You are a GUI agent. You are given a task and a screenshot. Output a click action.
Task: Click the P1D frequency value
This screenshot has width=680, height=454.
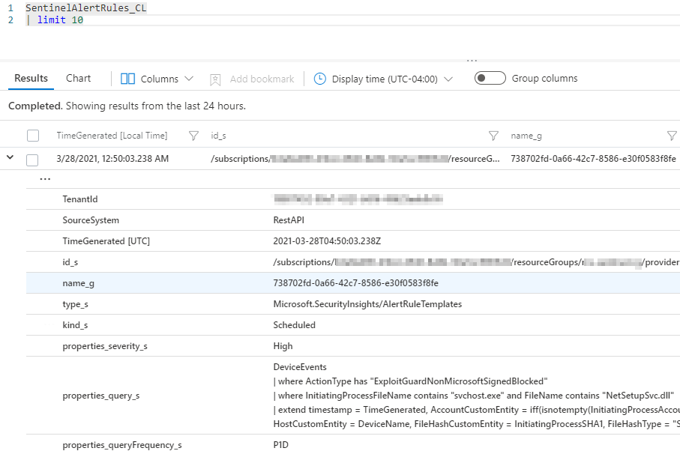[280, 445]
